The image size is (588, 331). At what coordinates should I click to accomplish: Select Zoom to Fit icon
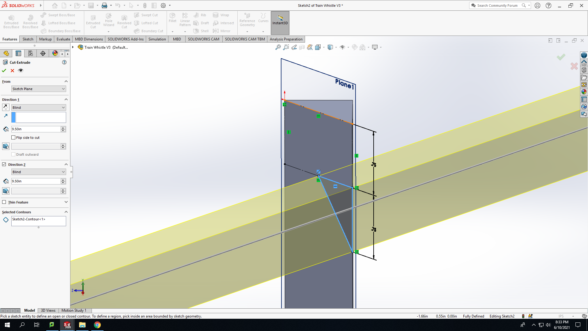pyautogui.click(x=278, y=47)
